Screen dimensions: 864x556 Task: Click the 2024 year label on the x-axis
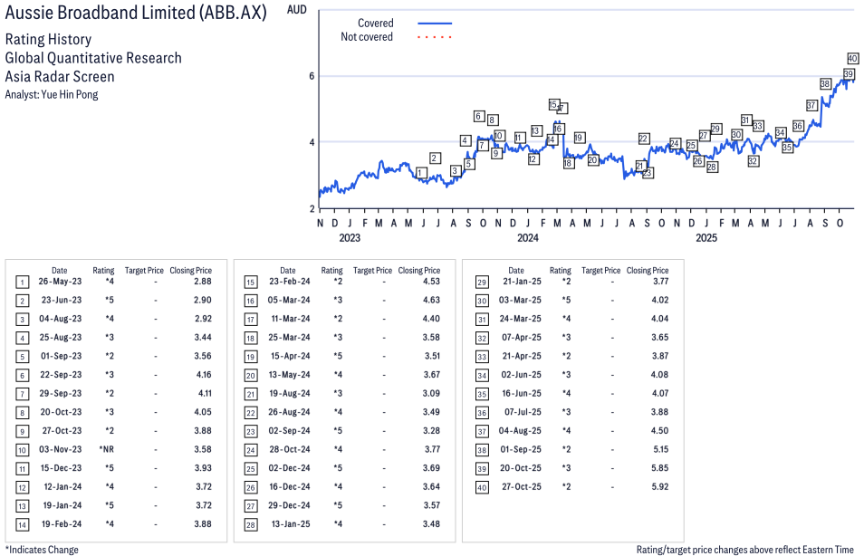click(528, 238)
